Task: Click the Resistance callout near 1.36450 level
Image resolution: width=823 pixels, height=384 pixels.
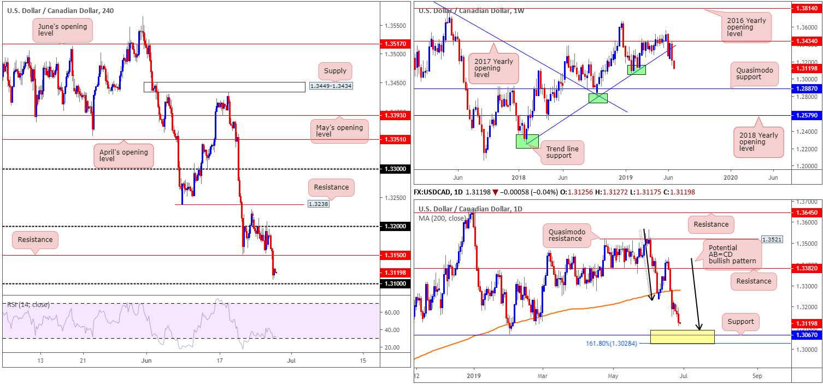Action: [x=712, y=224]
